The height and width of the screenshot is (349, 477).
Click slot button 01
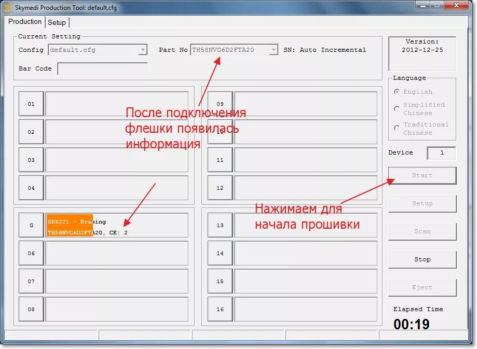point(31,104)
